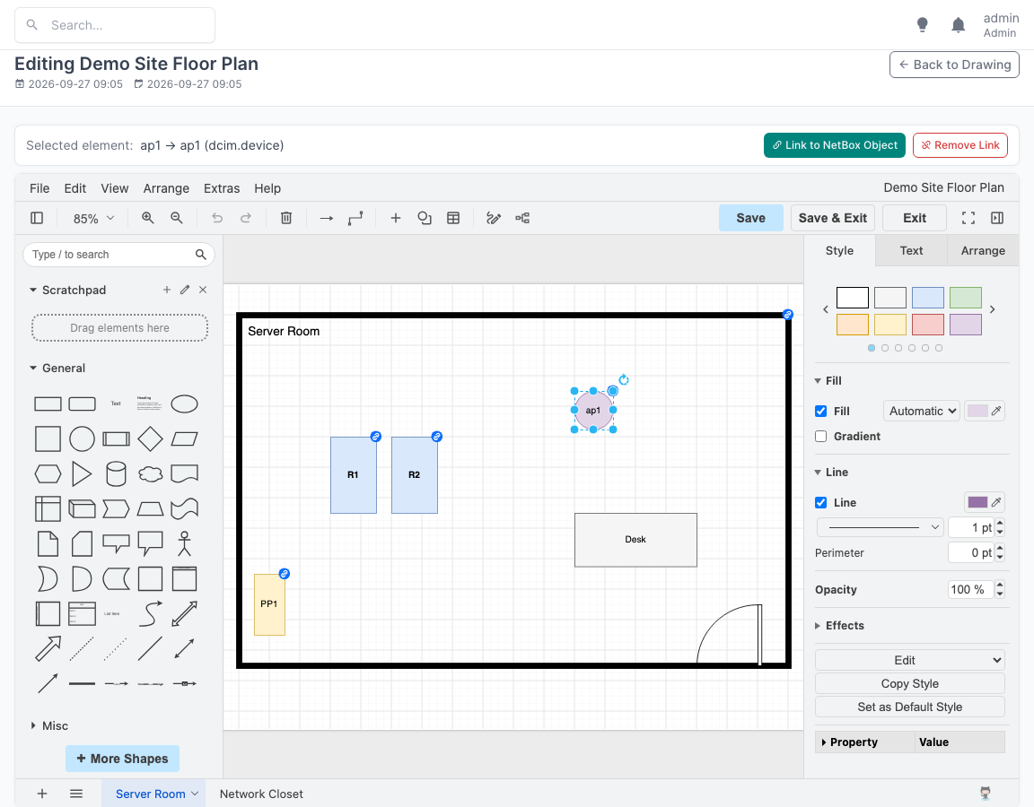The width and height of the screenshot is (1034, 807).
Task: Open the Fill Automatic dropdown
Action: click(922, 411)
